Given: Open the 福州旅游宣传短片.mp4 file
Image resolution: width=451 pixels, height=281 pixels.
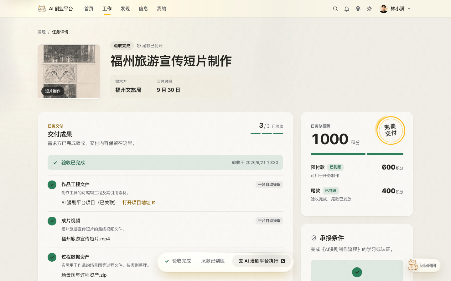Looking at the screenshot, I should [x=86, y=239].
